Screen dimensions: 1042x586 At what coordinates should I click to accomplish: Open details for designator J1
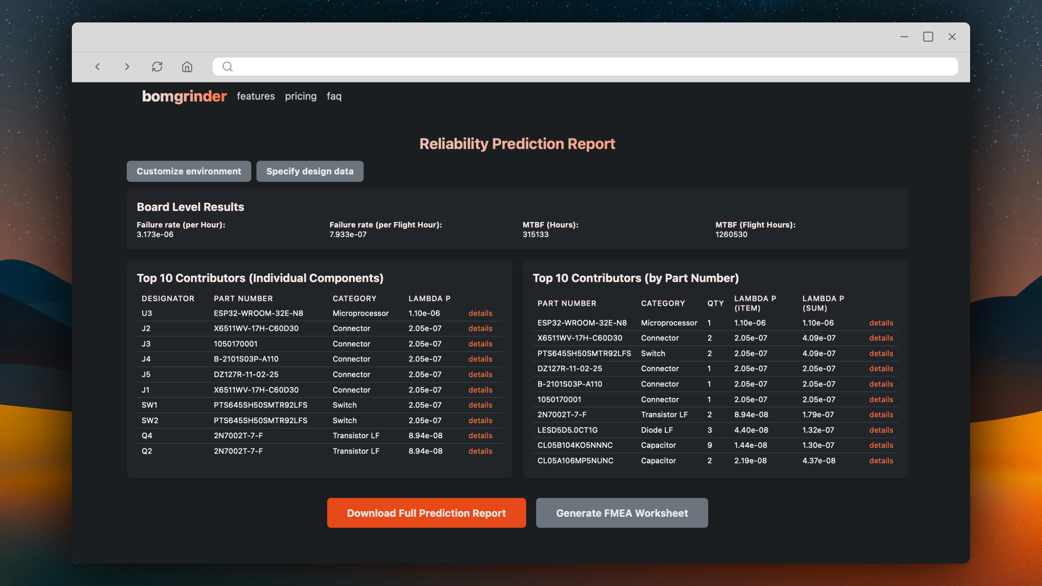[480, 390]
